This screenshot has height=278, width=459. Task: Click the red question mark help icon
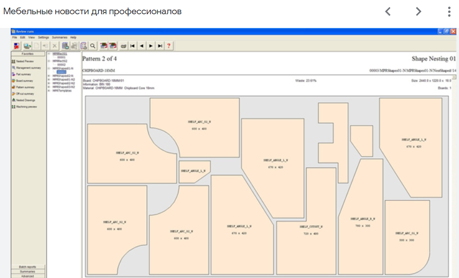coord(169,46)
